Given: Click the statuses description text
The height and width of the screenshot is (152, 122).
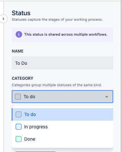Looking at the screenshot, I should pyautogui.click(x=57, y=19).
